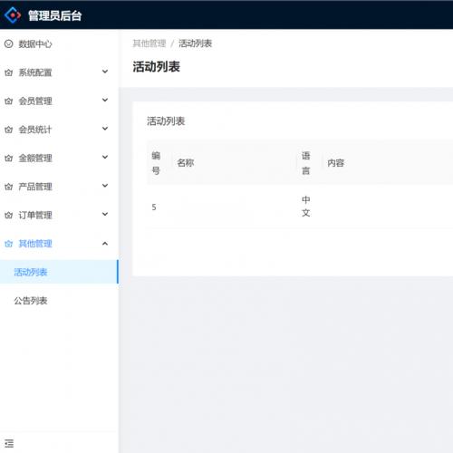
Task: Collapse the 其他管理 submenu chevron
Action: coord(105,244)
